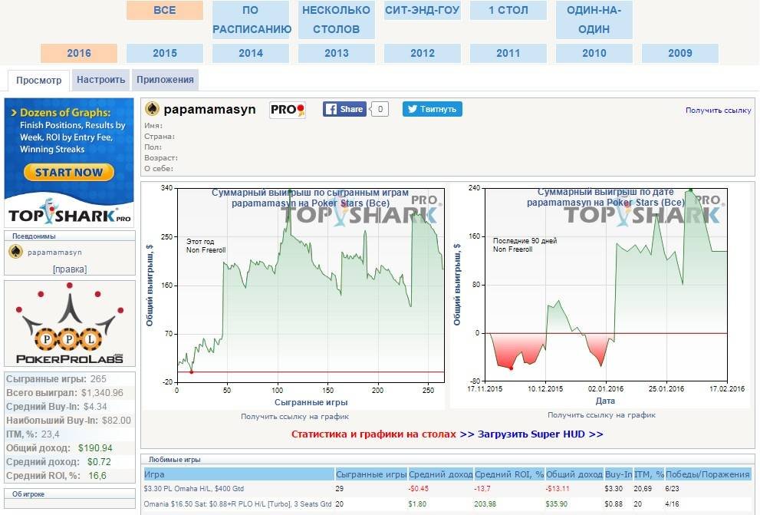Select the СИТ-ЭНД-ГОУ game filter
The height and width of the screenshot is (515, 760).
(x=423, y=11)
